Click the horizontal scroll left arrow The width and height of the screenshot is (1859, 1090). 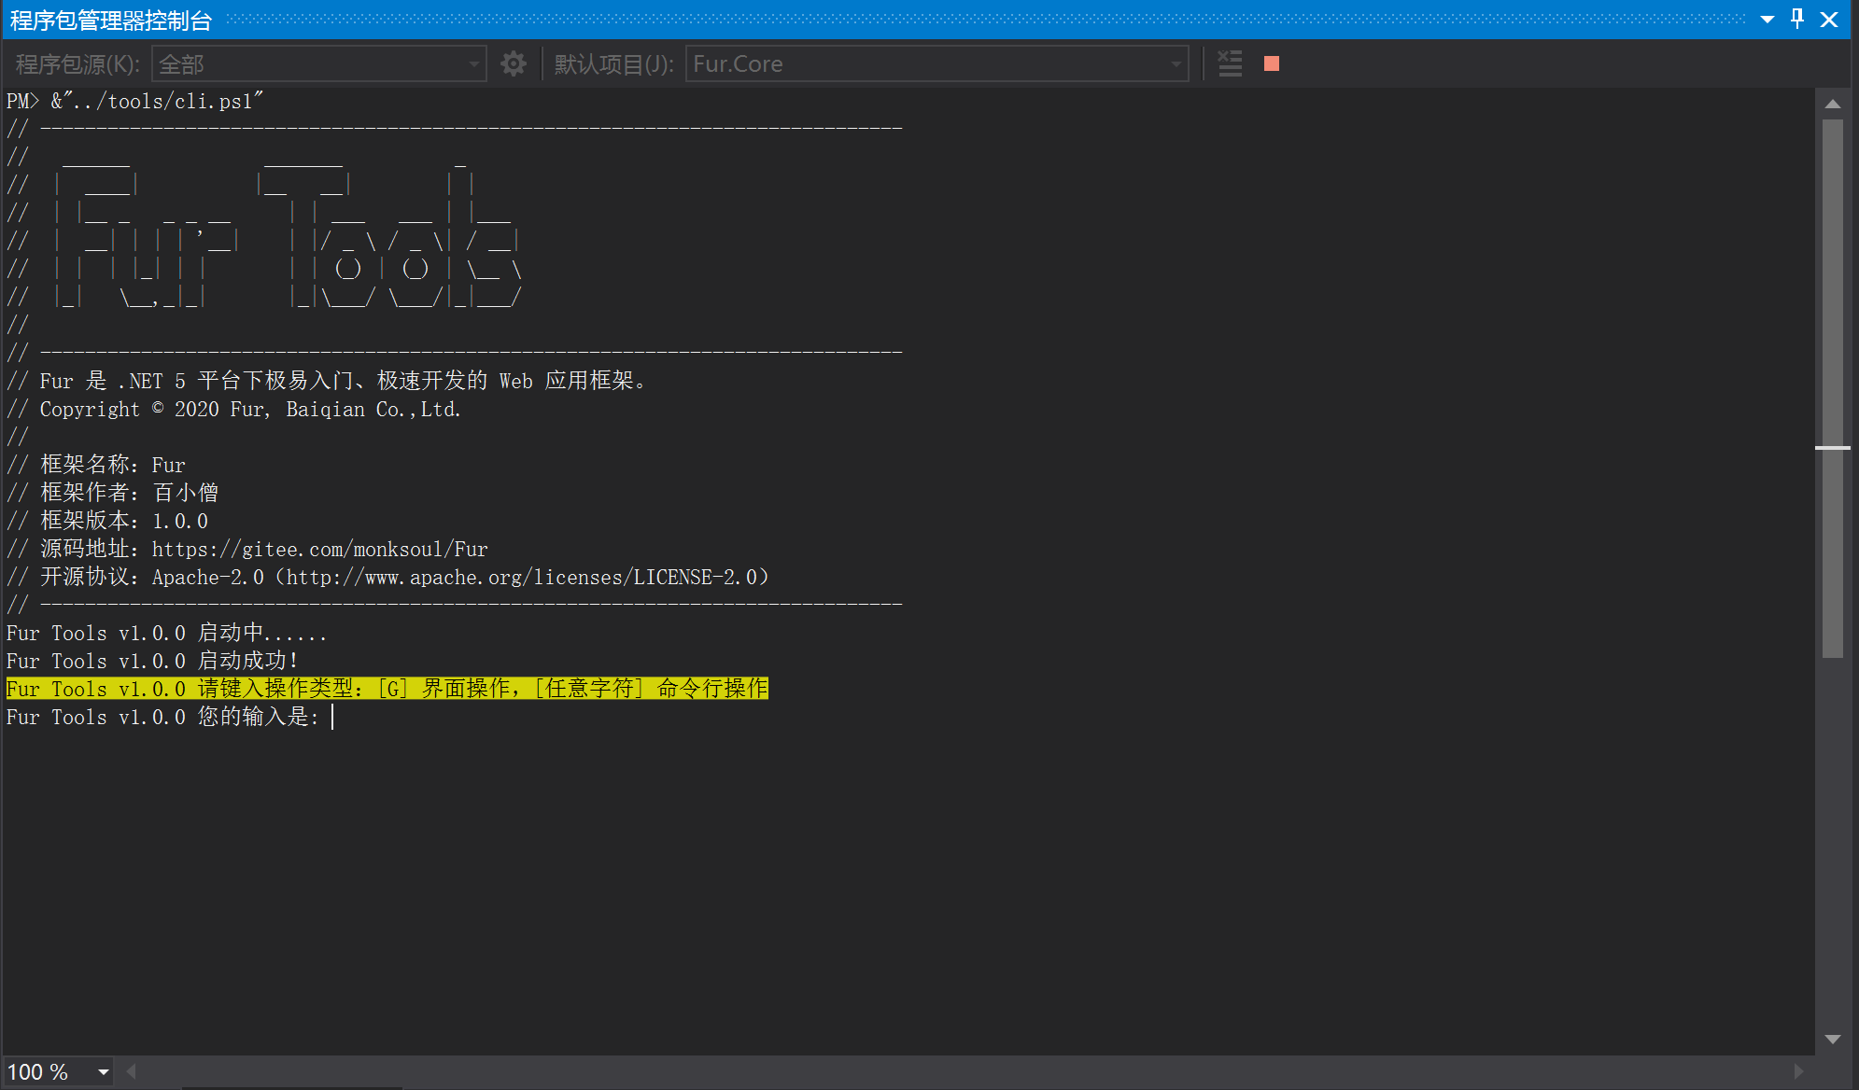132,1071
